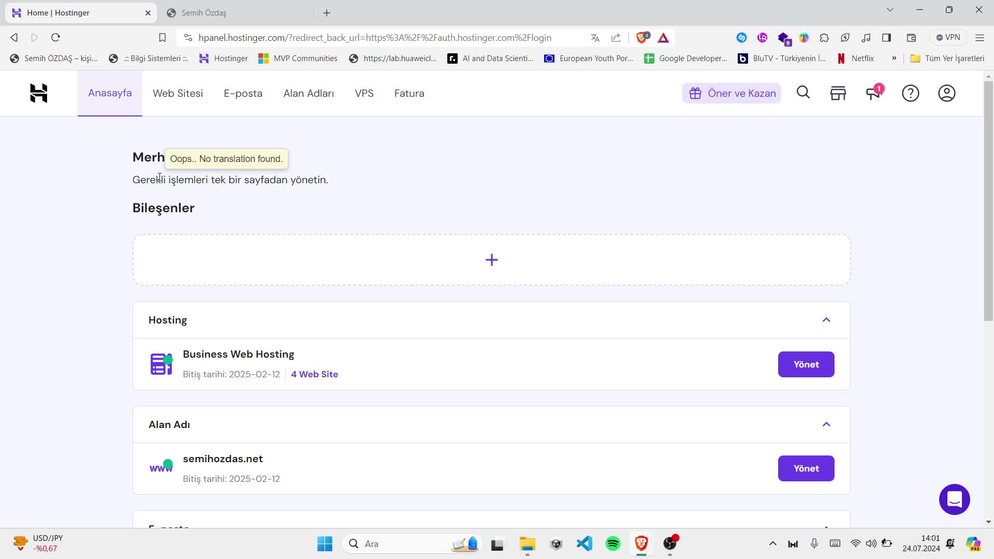Open the help question mark icon
The width and height of the screenshot is (994, 559).
click(910, 93)
